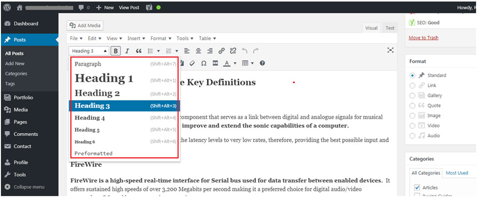Click the Add Media button
The image size is (477, 197).
click(85, 26)
